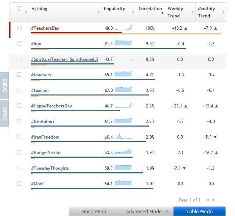The width and height of the screenshot is (235, 216).
Task: Click the #HappyTeachersDay weekly trend up arrow
Action: point(186,106)
